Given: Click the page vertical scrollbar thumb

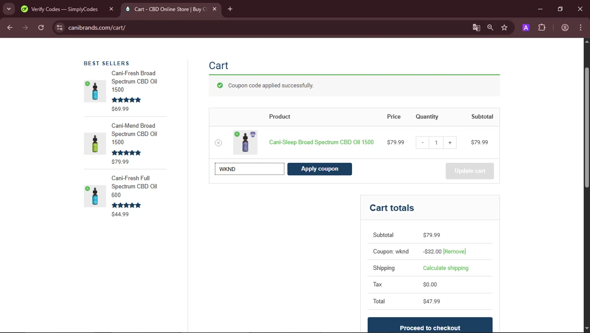Looking at the screenshot, I should [587, 127].
